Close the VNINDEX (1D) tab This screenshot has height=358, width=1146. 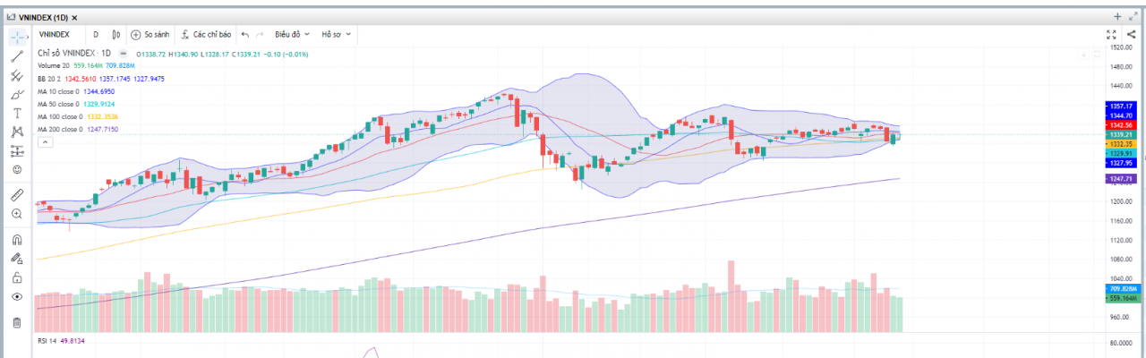[74, 17]
